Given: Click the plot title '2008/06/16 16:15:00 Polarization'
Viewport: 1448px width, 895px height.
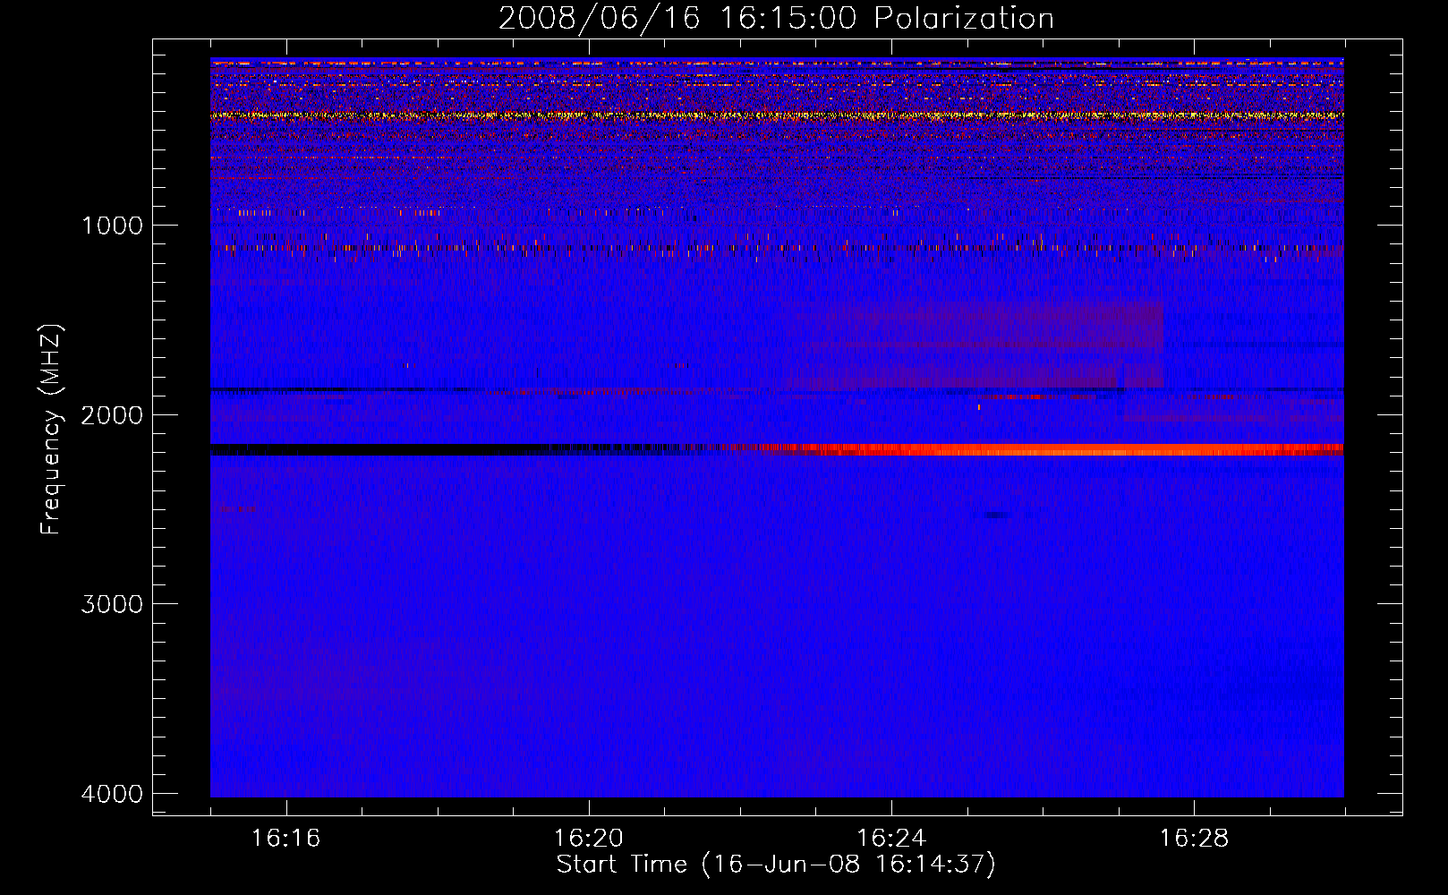Looking at the screenshot, I should pos(776,19).
